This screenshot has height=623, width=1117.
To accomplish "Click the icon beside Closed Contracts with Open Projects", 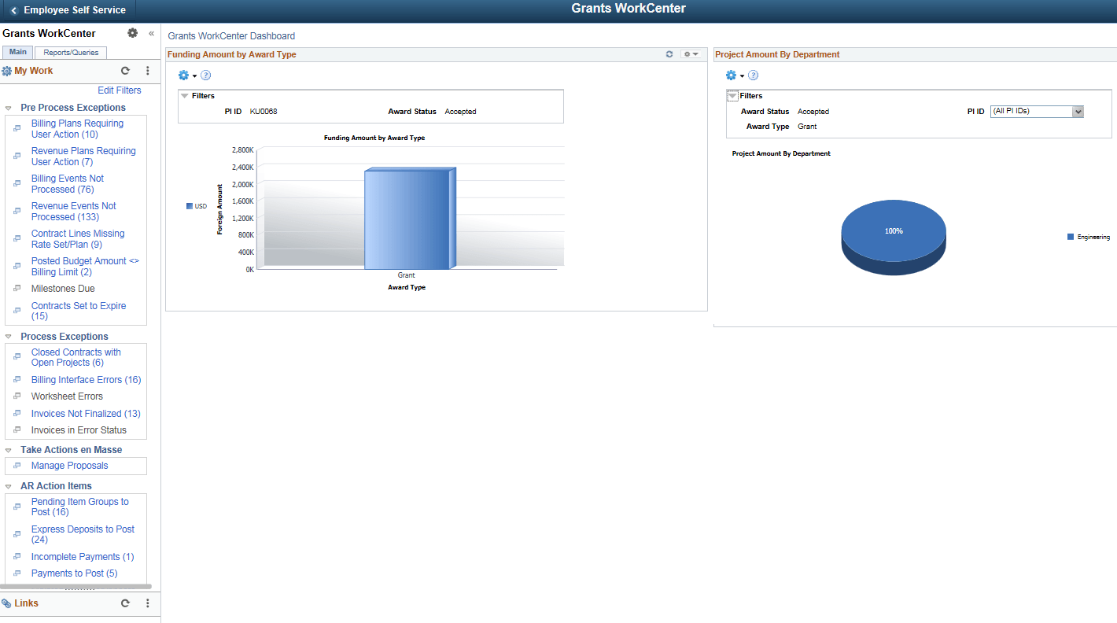I will [17, 357].
